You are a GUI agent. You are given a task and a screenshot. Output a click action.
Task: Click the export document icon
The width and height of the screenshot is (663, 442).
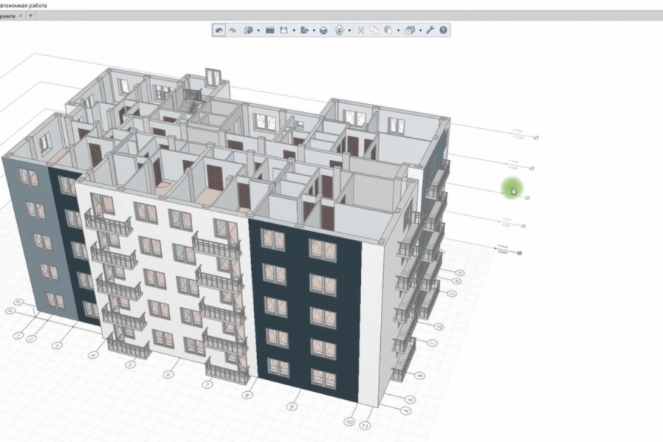tap(304, 30)
